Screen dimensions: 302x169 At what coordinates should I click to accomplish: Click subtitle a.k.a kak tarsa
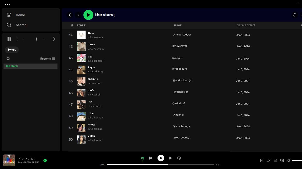pos(96,49)
